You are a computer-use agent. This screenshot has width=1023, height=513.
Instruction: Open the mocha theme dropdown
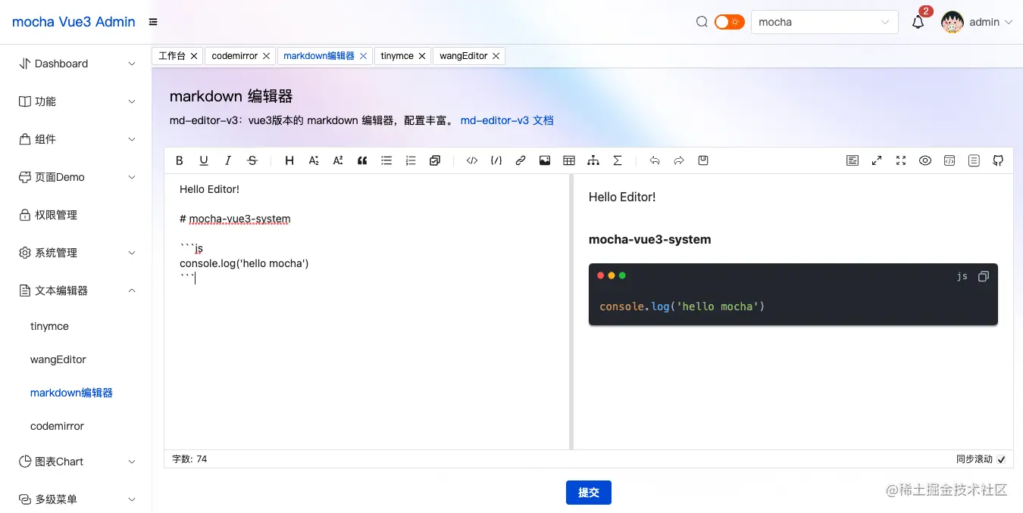pos(824,22)
